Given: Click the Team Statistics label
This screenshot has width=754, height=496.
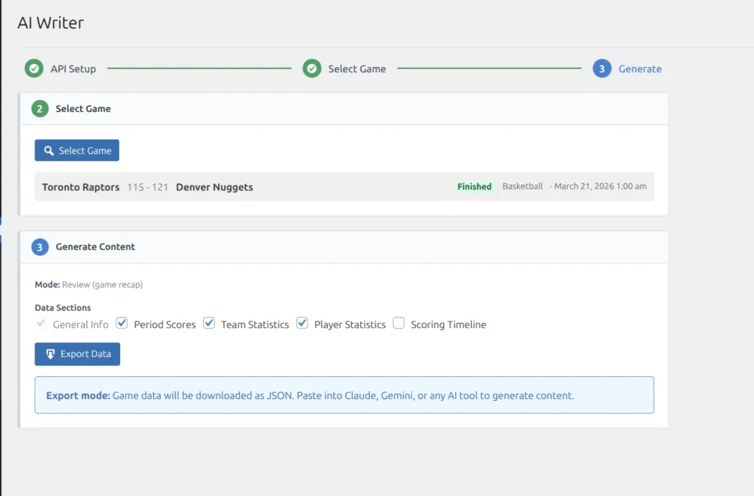Looking at the screenshot, I should pos(255,325).
